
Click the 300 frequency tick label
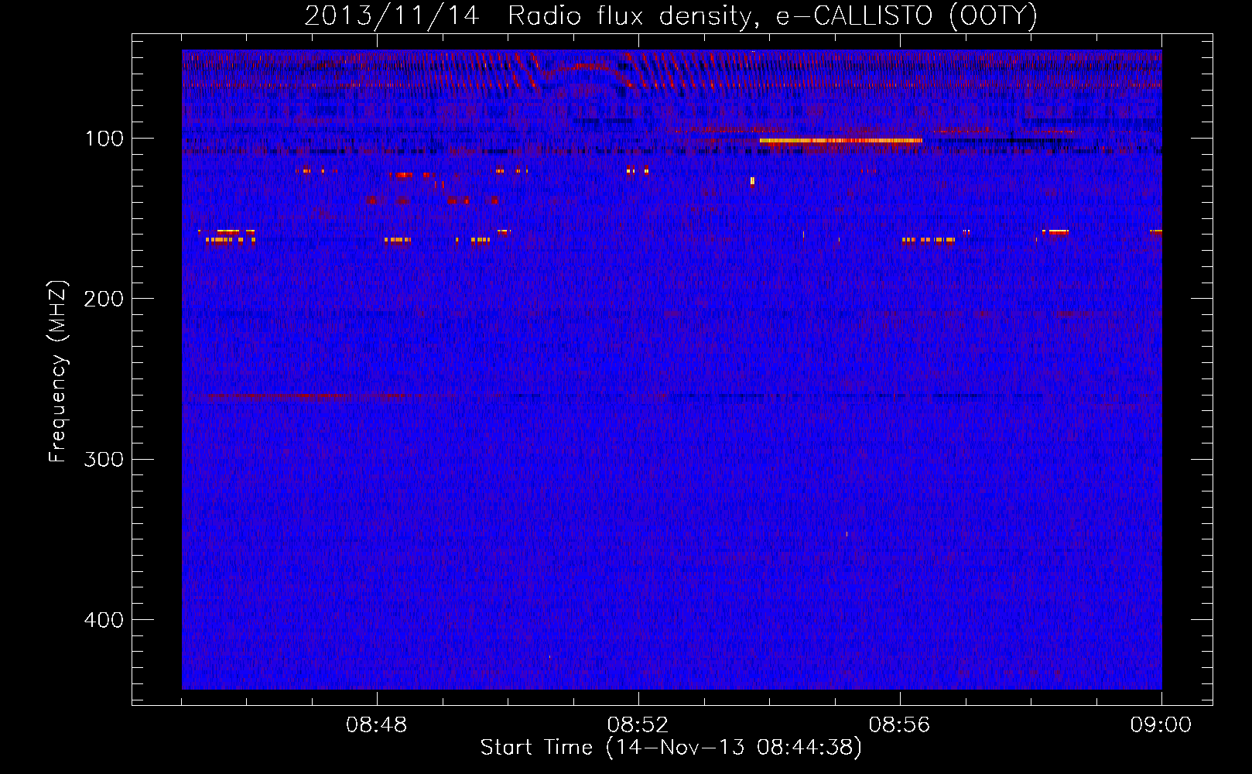pos(104,459)
